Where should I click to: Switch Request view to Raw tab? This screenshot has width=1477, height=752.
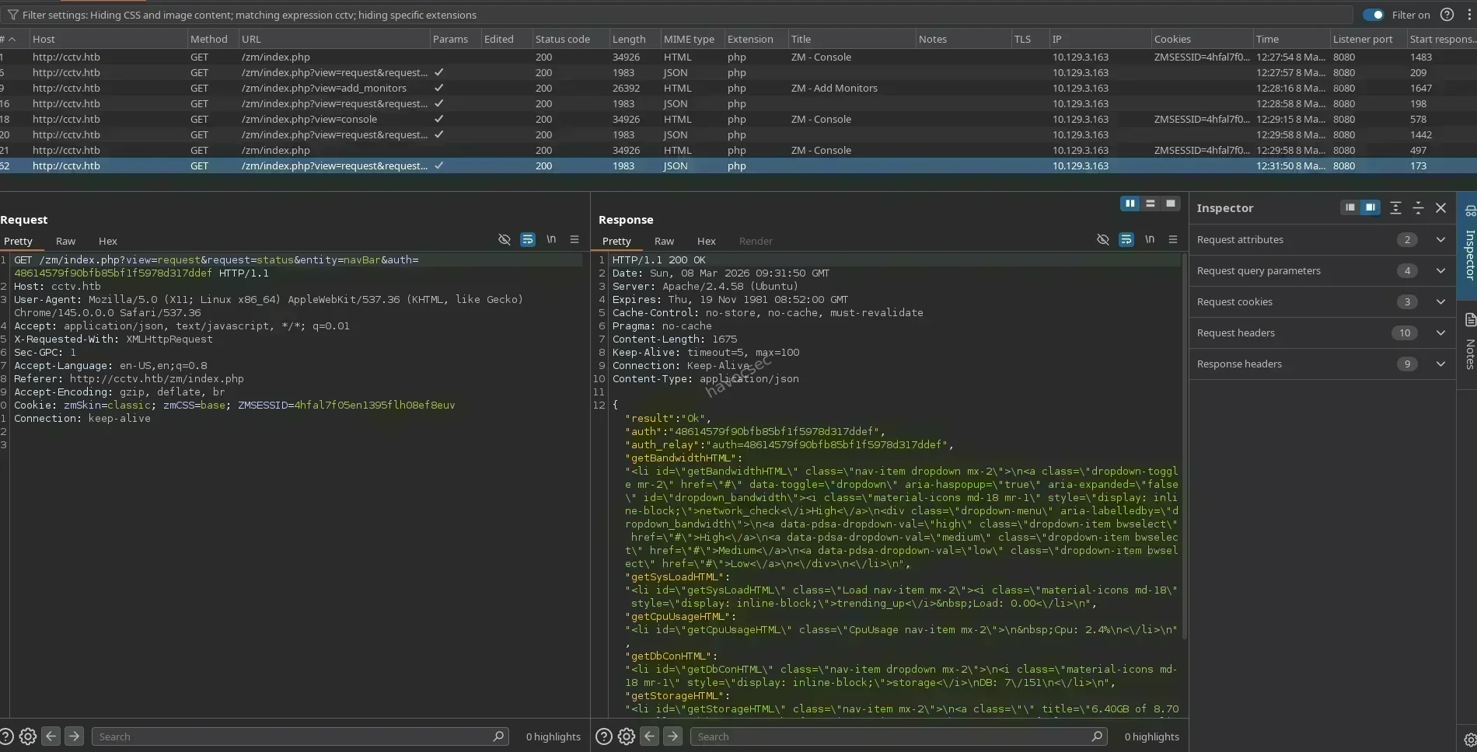point(65,241)
